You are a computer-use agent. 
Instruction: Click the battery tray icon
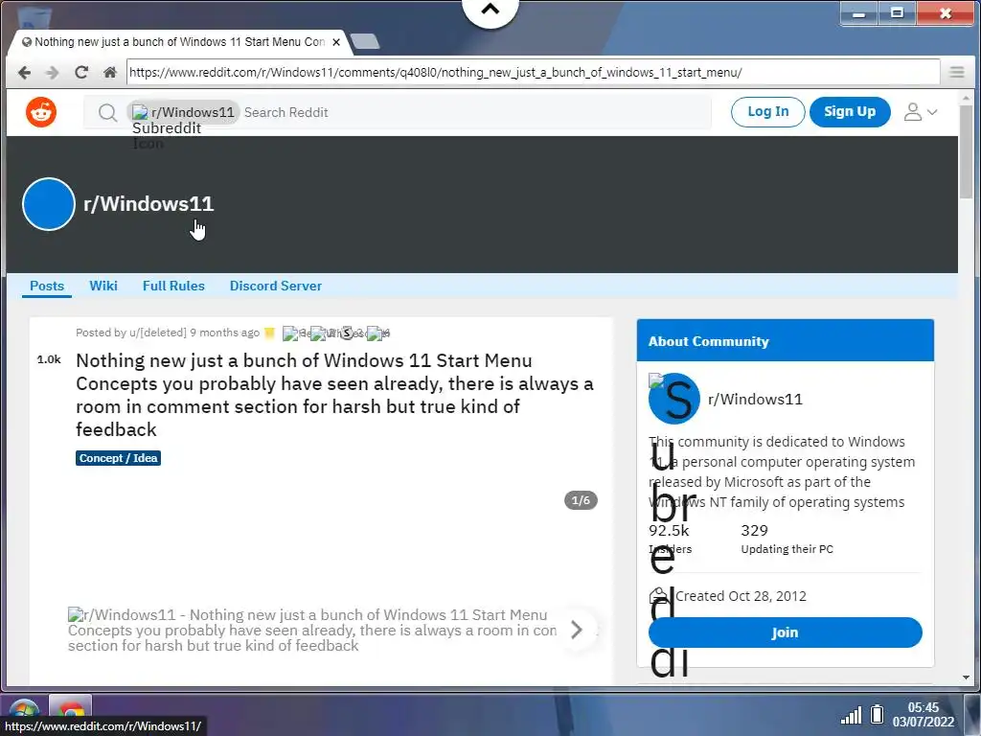click(x=878, y=714)
